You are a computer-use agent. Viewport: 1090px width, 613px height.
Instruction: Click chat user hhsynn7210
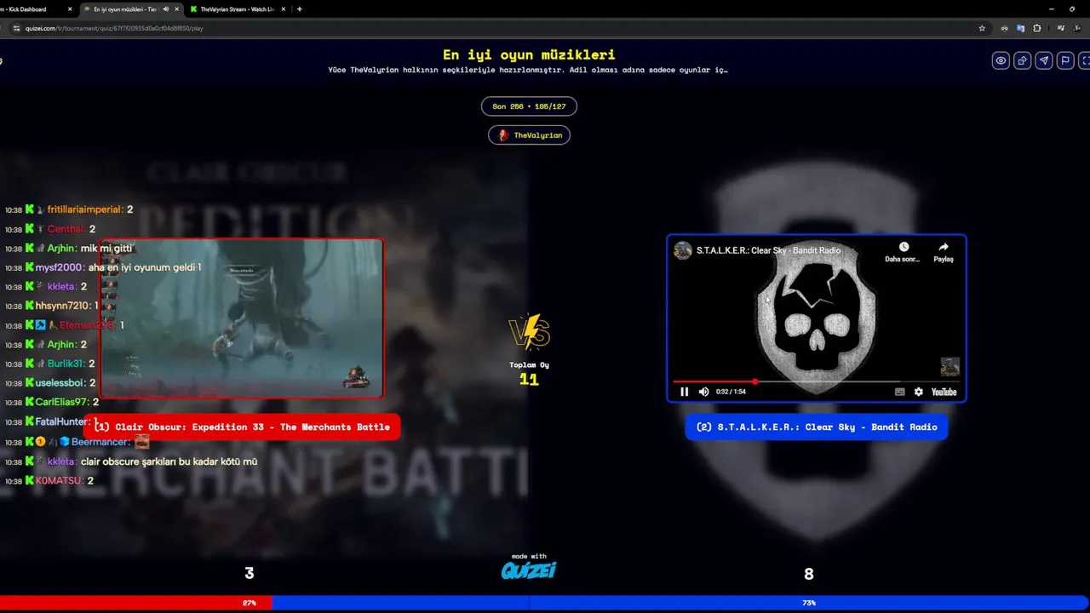(62, 306)
